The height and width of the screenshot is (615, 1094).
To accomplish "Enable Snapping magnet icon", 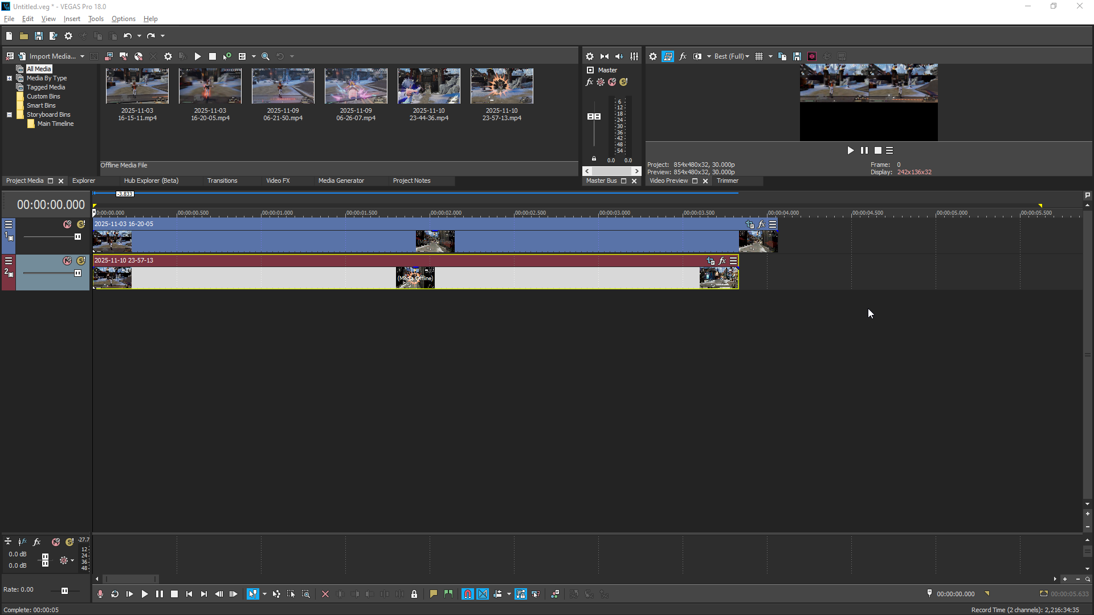I will point(467,594).
